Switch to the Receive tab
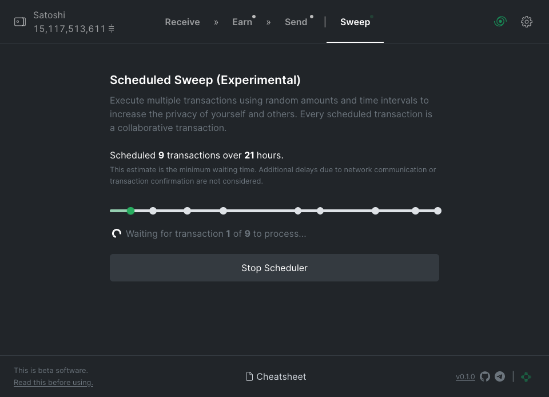 pyautogui.click(x=182, y=22)
